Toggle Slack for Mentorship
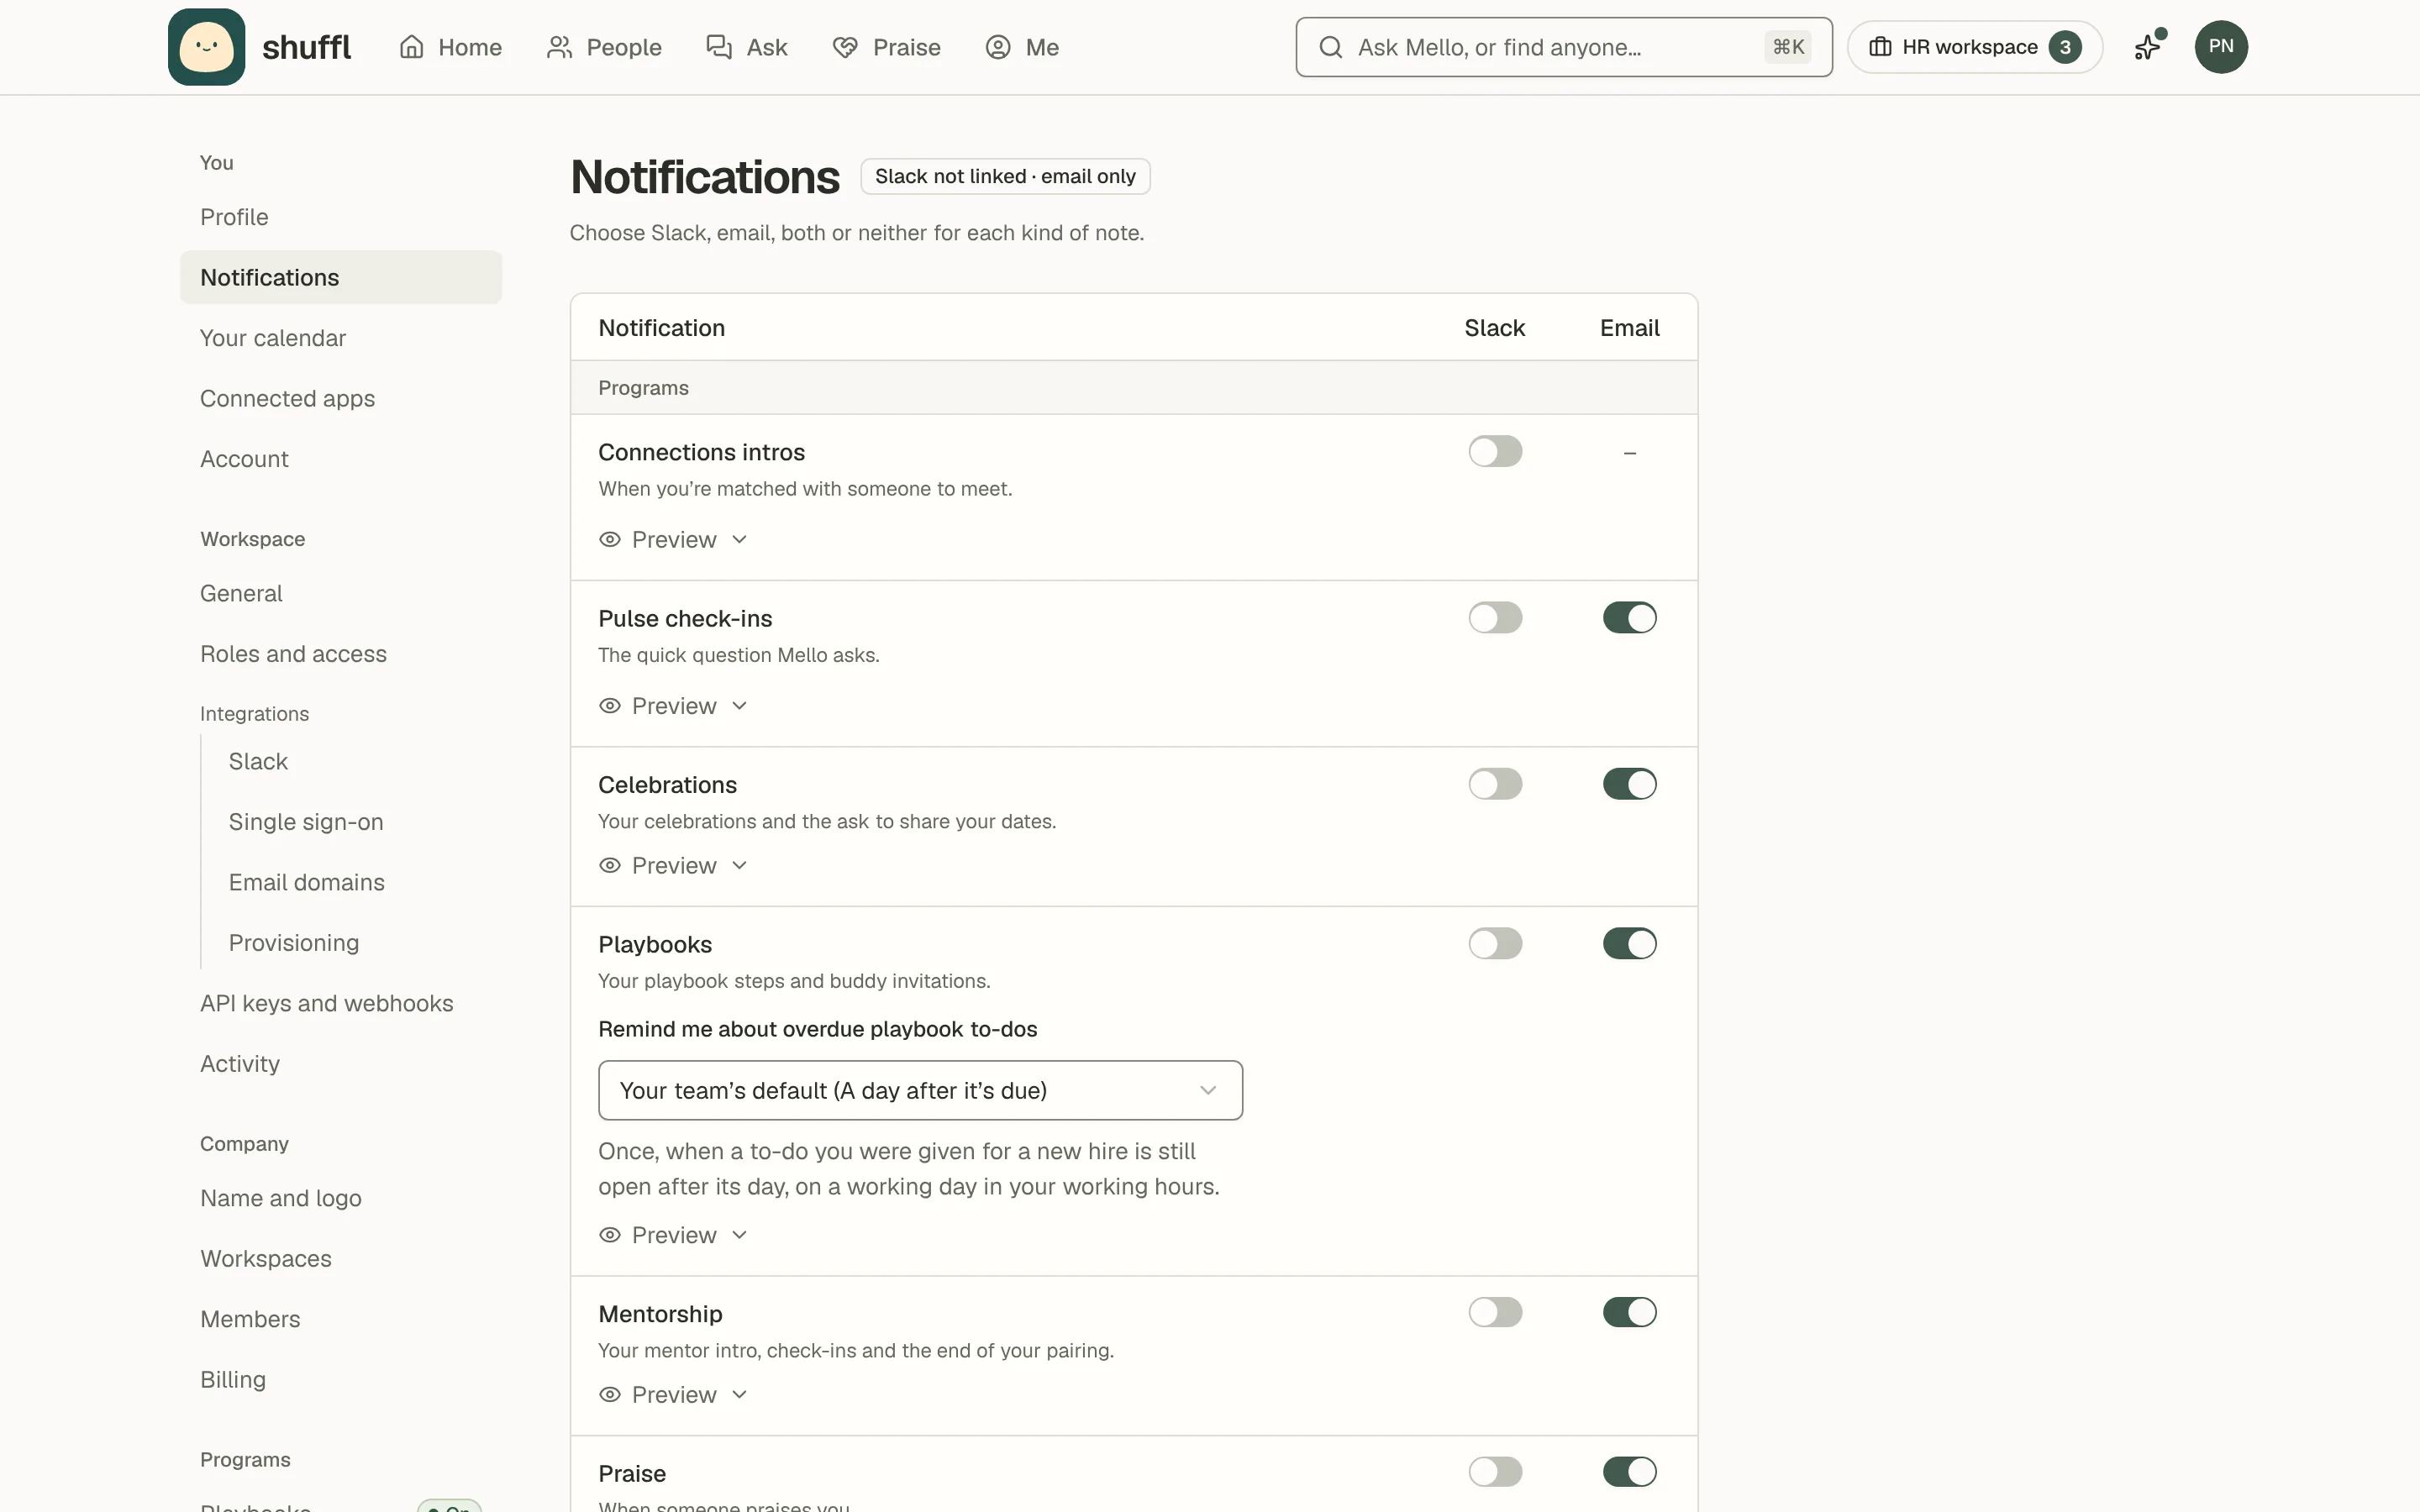2420x1512 pixels. [x=1495, y=1313]
